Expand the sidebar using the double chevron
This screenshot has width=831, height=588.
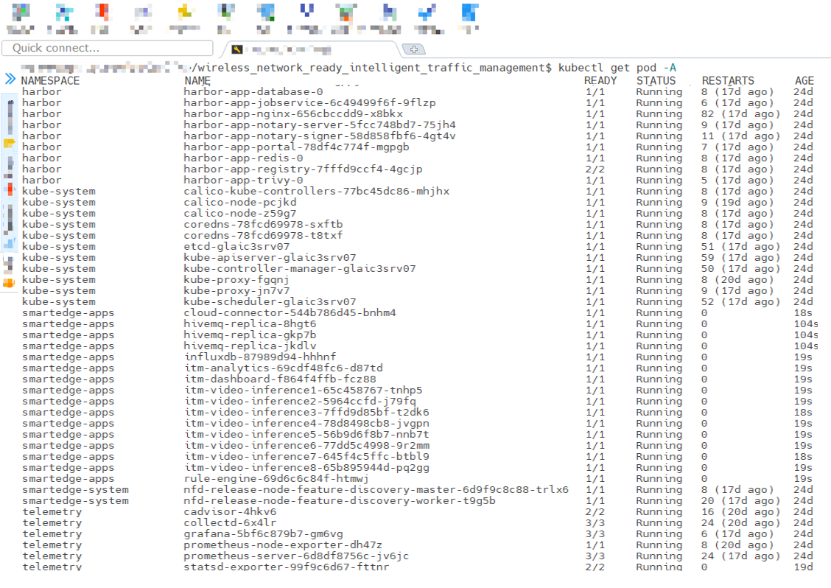(x=10, y=80)
